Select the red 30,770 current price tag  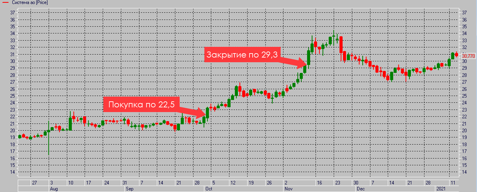[468, 56]
